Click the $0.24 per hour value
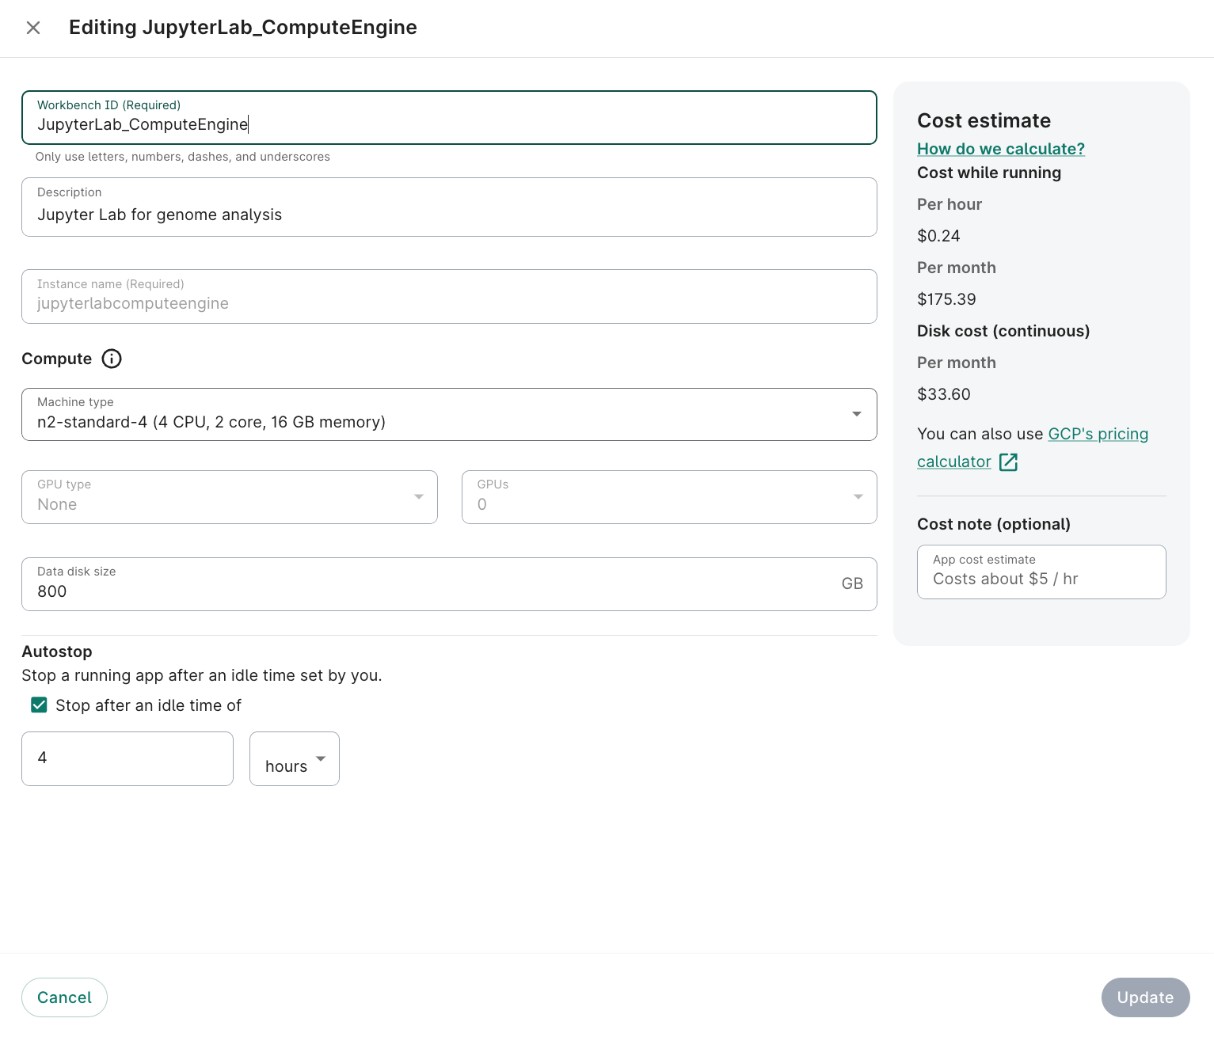This screenshot has width=1214, height=1041. click(938, 236)
